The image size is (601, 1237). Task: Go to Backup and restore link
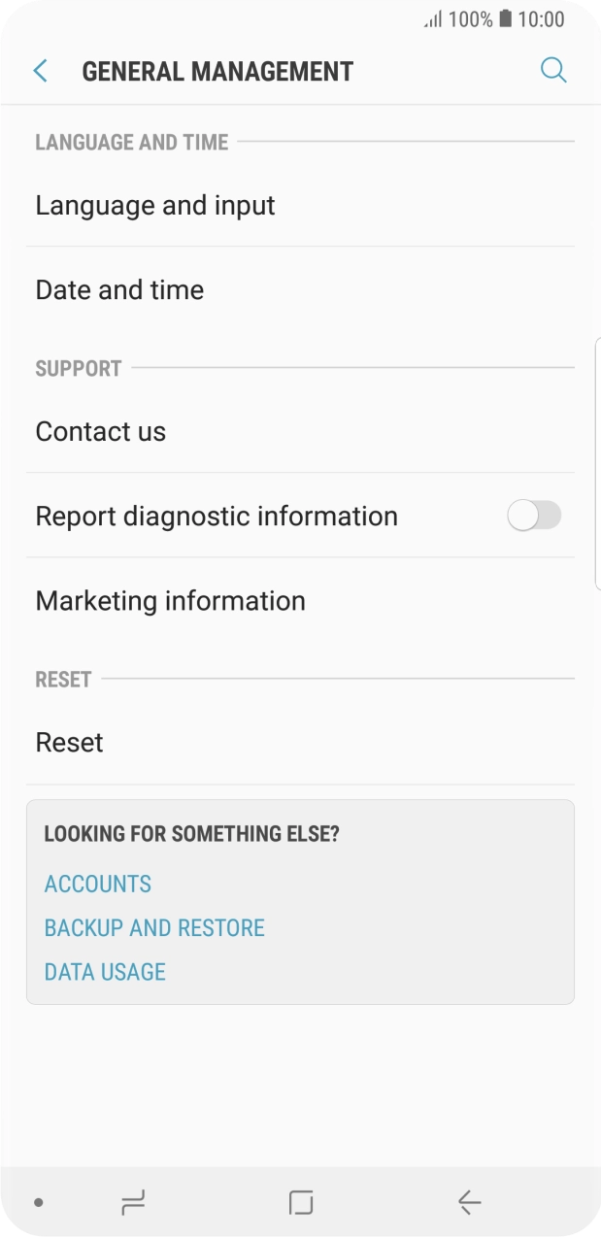[x=154, y=927]
